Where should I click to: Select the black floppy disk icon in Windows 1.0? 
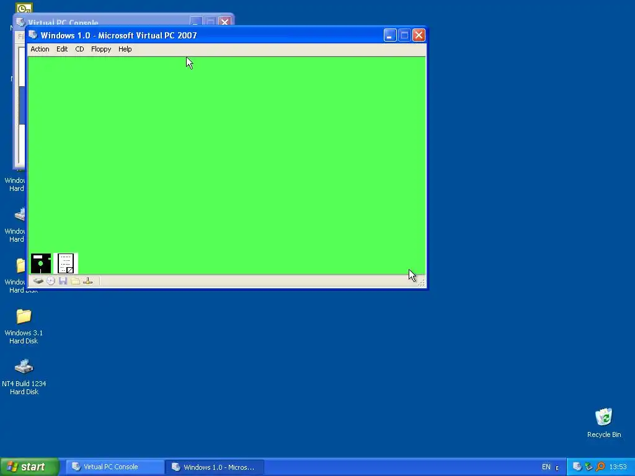coord(41,263)
